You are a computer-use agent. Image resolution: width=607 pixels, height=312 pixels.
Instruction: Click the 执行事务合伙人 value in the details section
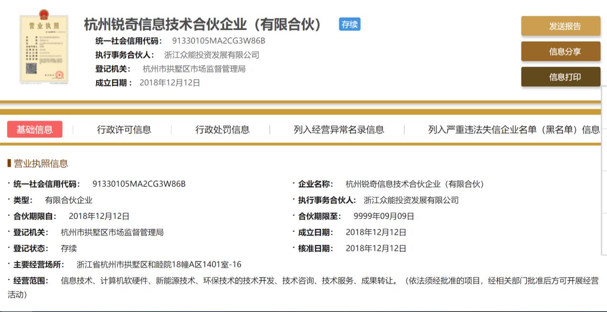(411, 200)
